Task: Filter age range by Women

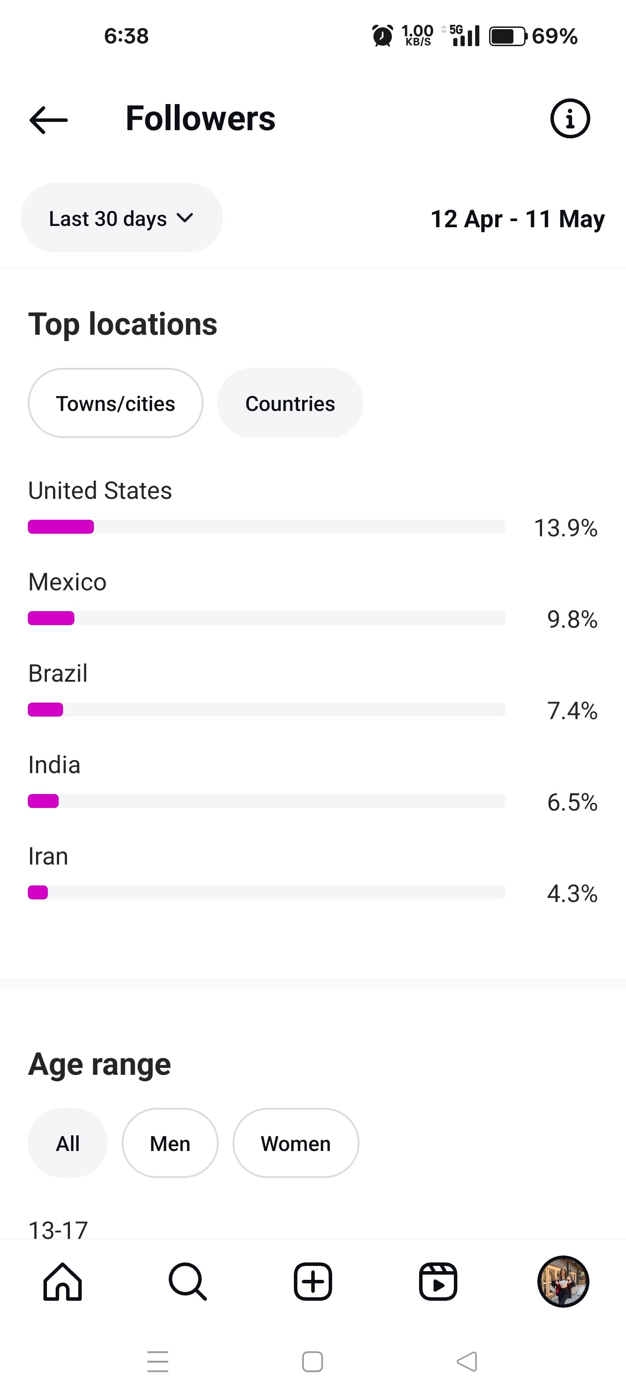Action: (x=296, y=1143)
